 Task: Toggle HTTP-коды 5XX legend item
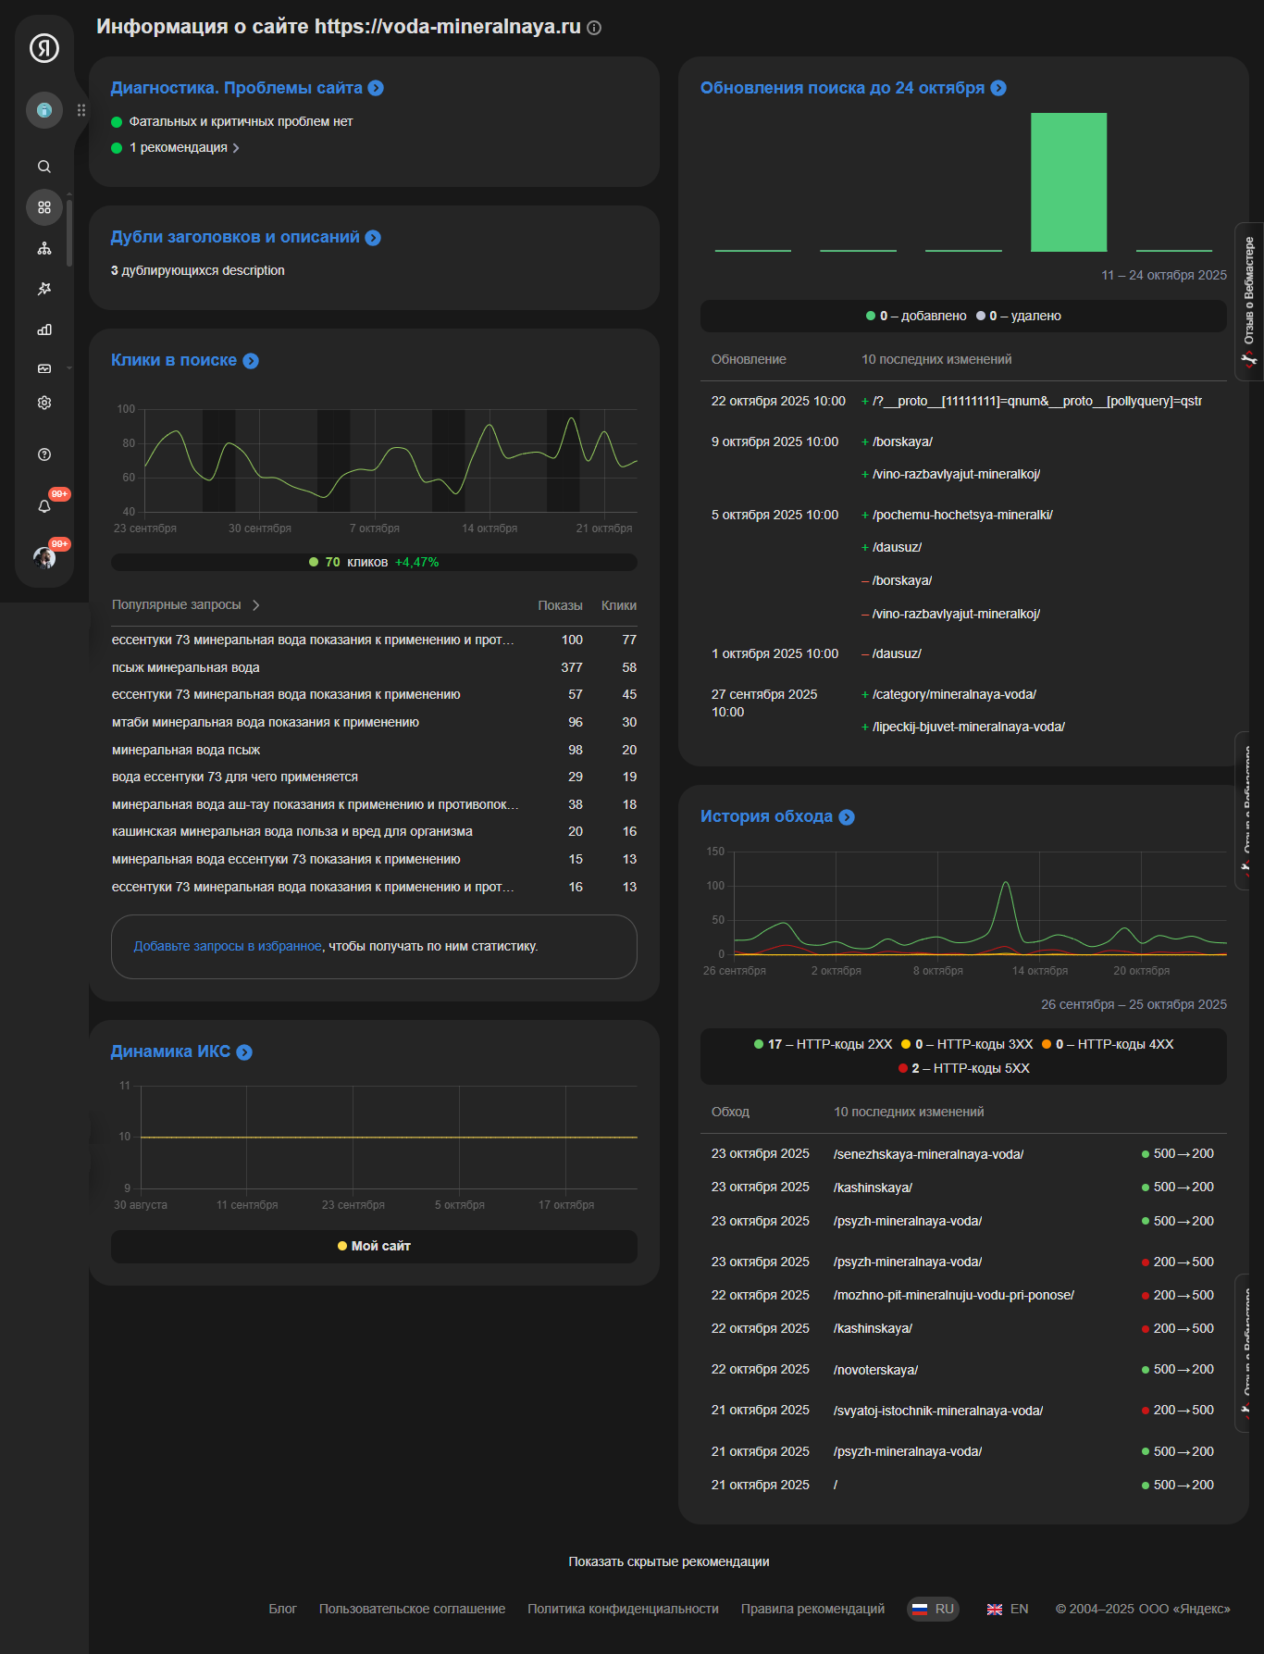click(x=963, y=1068)
